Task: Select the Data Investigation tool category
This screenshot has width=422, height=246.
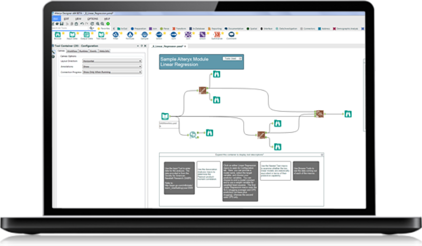Action: point(286,28)
